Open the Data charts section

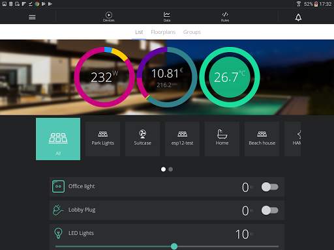167,17
